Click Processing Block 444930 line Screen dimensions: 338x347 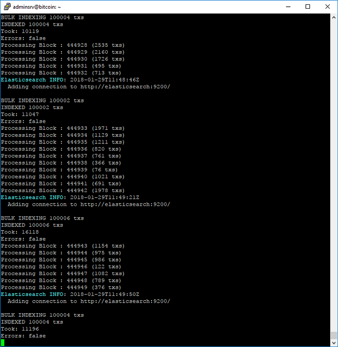[63, 59]
